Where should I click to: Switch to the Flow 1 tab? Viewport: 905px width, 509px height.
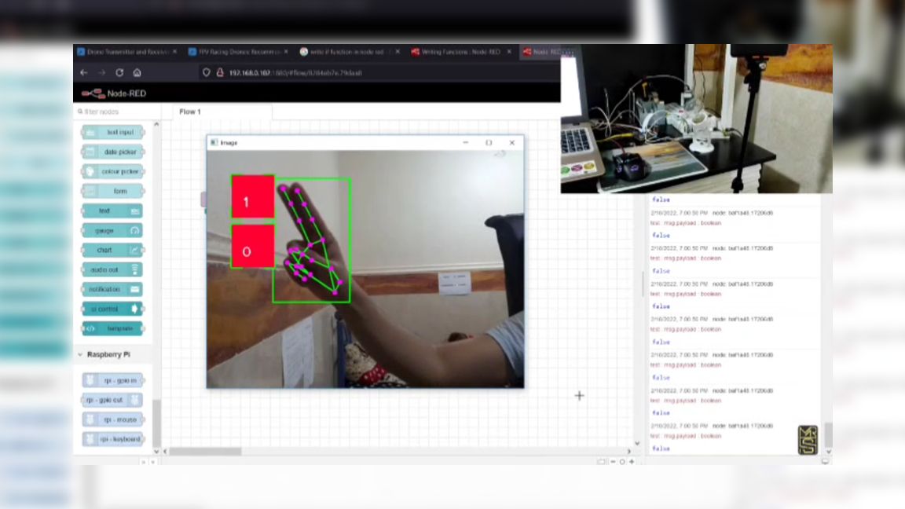189,112
